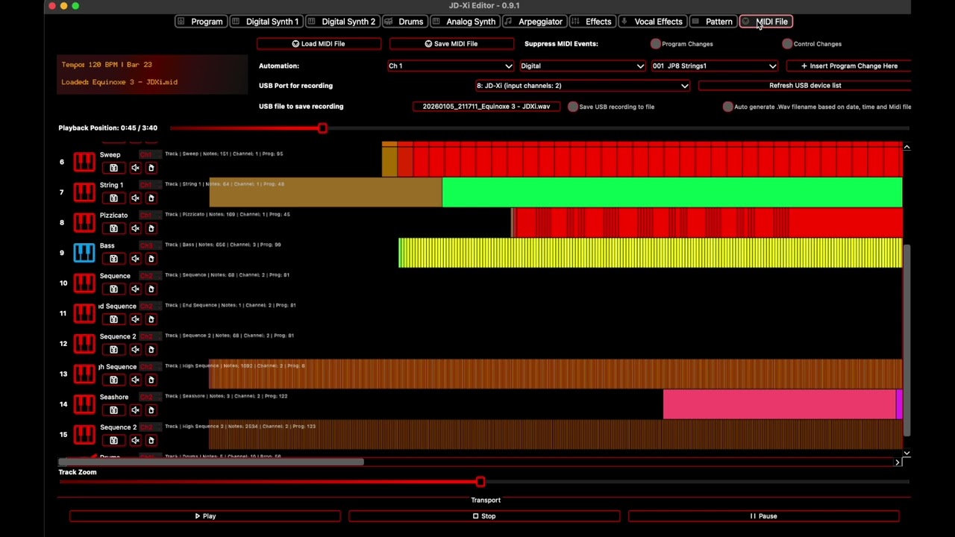Image resolution: width=955 pixels, height=537 pixels.
Task: Mute the Pizzicato track
Action: click(135, 228)
